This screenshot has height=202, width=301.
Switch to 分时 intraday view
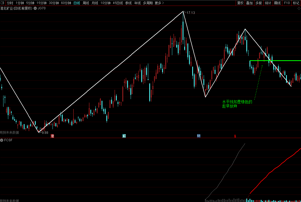(x=10, y=3)
